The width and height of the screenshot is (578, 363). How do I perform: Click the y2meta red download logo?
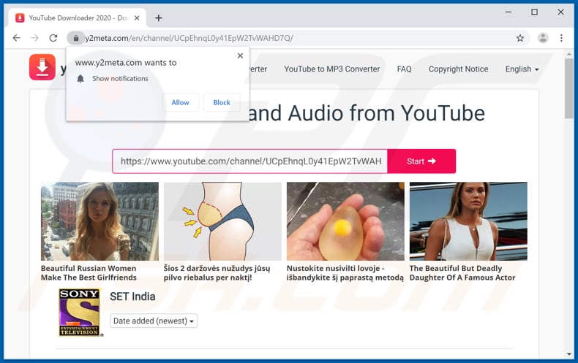pyautogui.click(x=42, y=67)
